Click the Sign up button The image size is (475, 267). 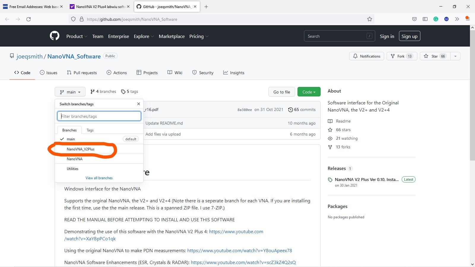pyautogui.click(x=409, y=36)
